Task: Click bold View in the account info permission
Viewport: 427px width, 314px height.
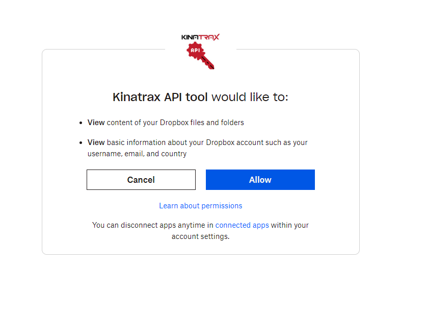Action: (96, 142)
